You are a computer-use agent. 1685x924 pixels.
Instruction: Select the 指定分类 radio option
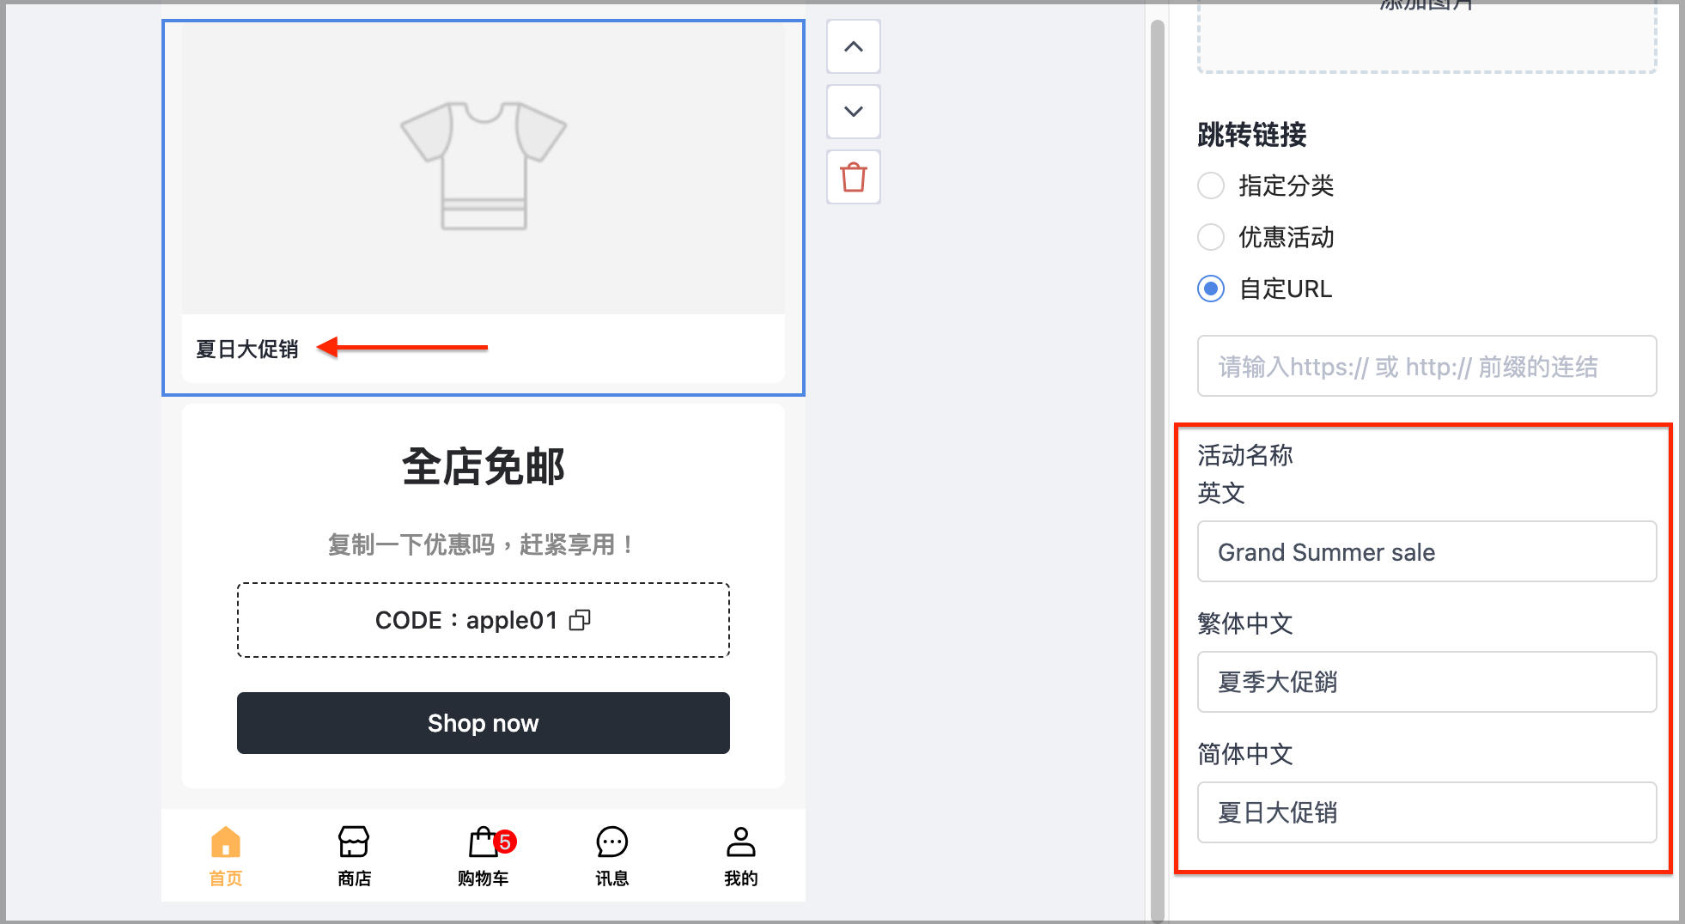point(1211,185)
